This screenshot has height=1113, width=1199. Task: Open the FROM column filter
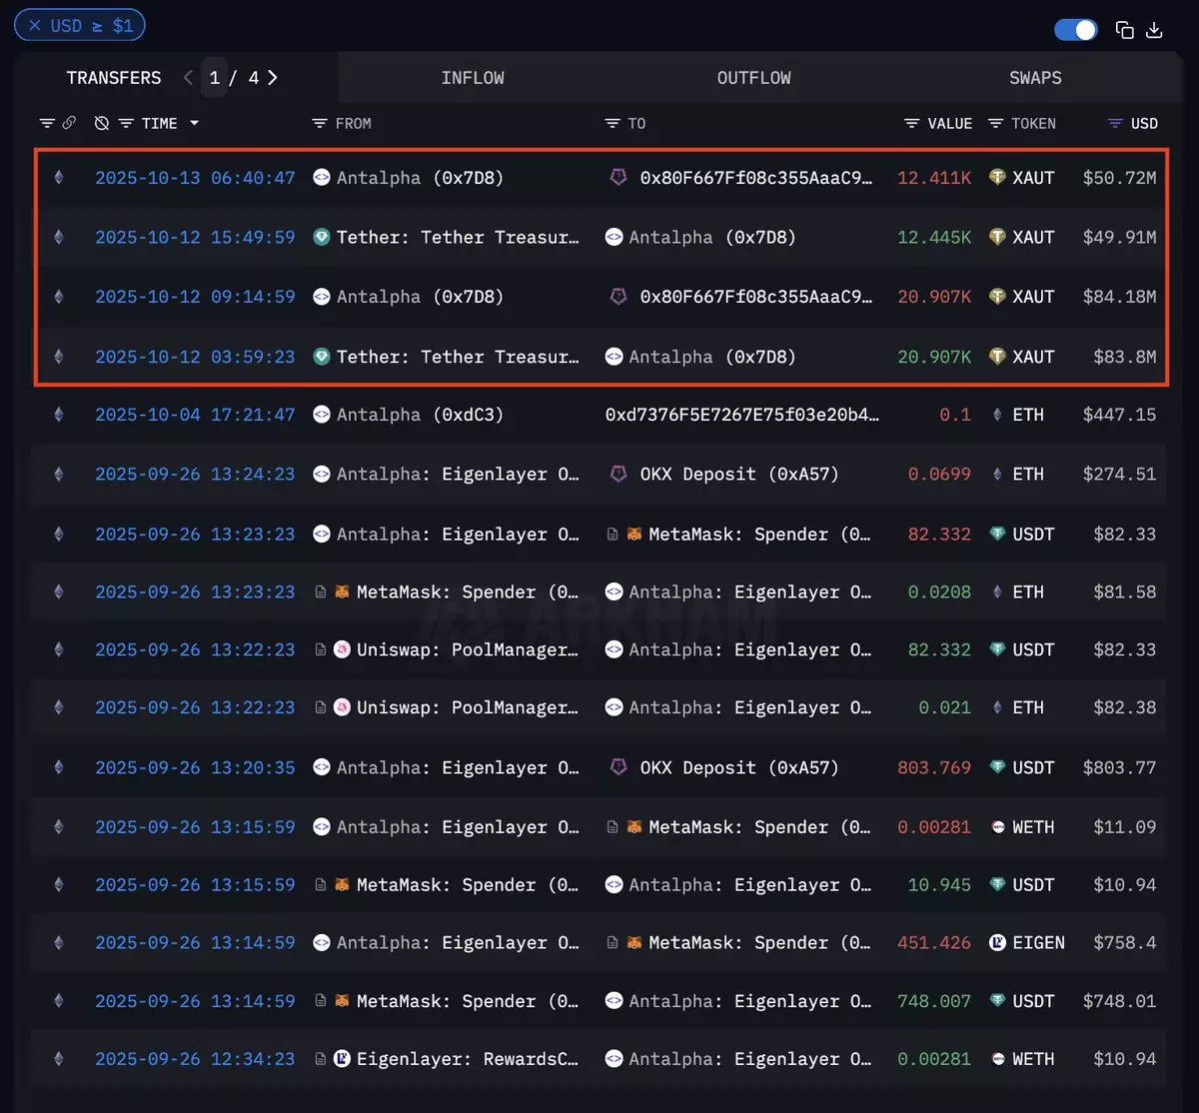pos(320,124)
